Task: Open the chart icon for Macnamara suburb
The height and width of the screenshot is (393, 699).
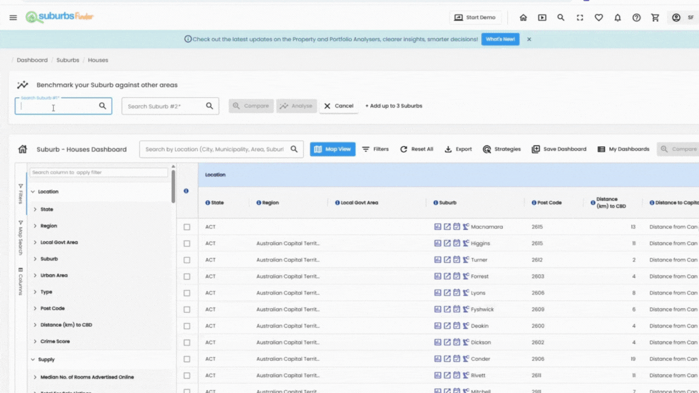Action: pyautogui.click(x=437, y=227)
